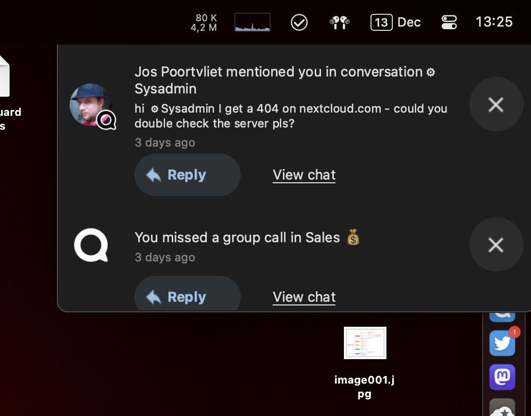Reply to the missed Sales group call
The height and width of the screenshot is (416, 531).
pyautogui.click(x=187, y=295)
